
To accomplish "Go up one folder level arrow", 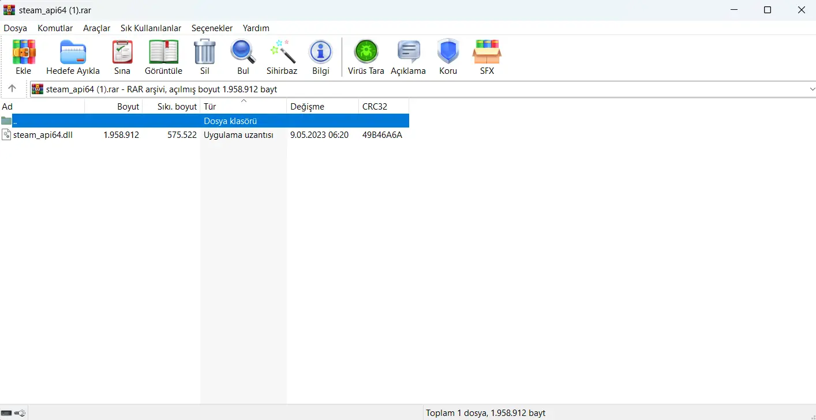I will pos(12,89).
